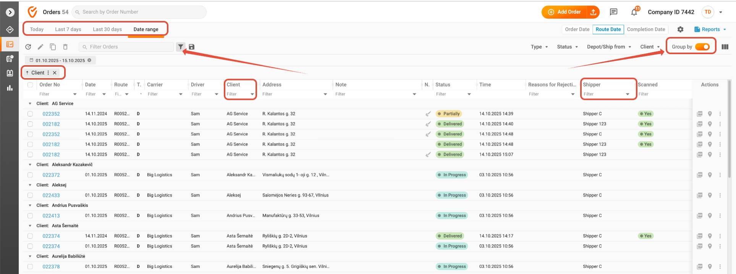Image resolution: width=736 pixels, height=274 pixels.
Task: Expand the Status filter dropdown
Action: (x=567, y=47)
